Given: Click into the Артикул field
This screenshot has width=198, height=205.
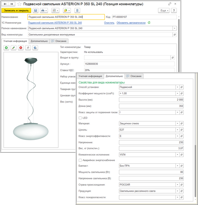Looking at the screenshot, I should coord(129,64).
